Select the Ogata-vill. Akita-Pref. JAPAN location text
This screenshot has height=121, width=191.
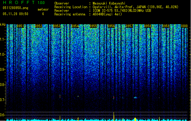(x=135, y=7)
